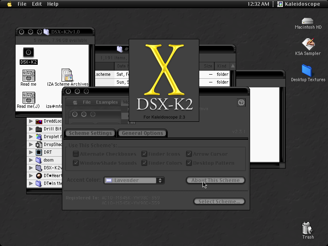This screenshot has height=246, width=328.
Task: Click the About This Scheme button
Action: point(216,180)
